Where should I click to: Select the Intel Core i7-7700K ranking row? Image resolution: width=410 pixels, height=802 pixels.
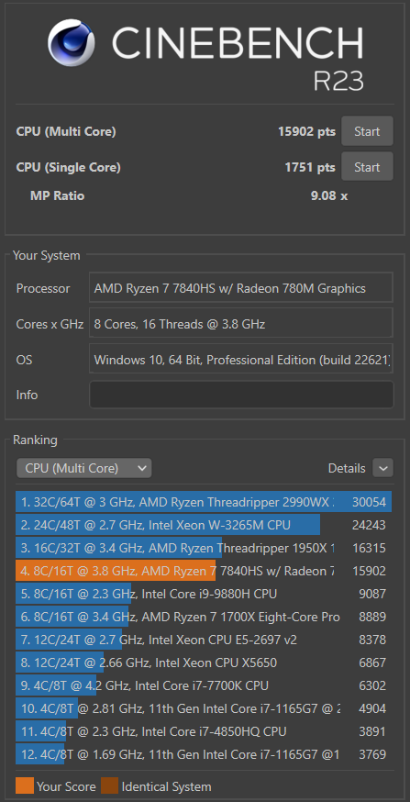pyautogui.click(x=204, y=685)
